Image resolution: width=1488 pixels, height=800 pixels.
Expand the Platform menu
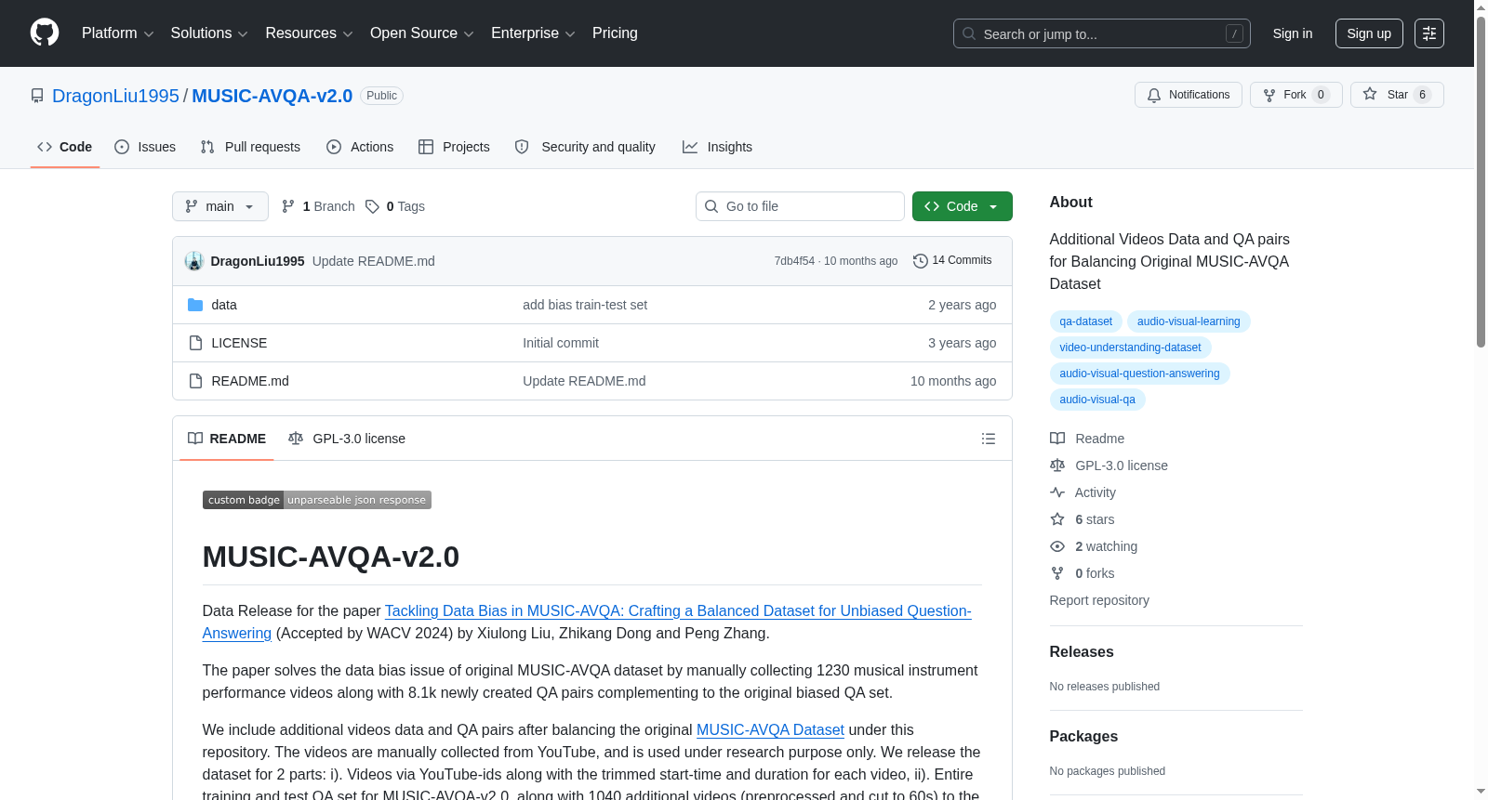(118, 33)
